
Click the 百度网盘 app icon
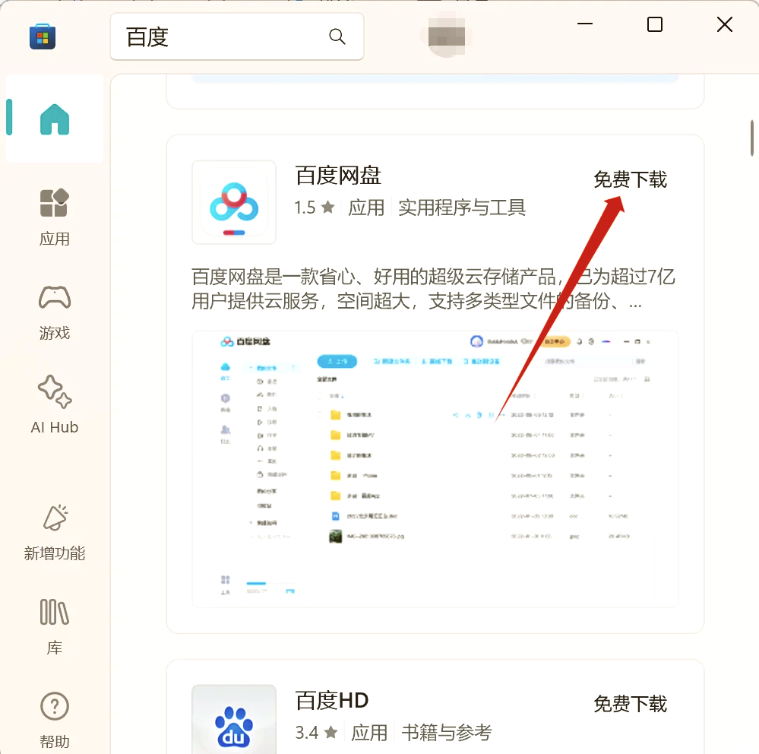233,202
